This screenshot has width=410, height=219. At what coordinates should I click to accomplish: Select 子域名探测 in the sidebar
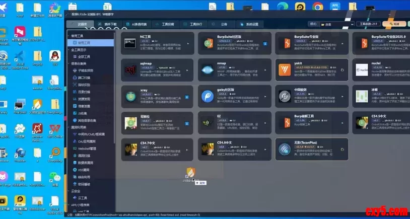click(85, 70)
